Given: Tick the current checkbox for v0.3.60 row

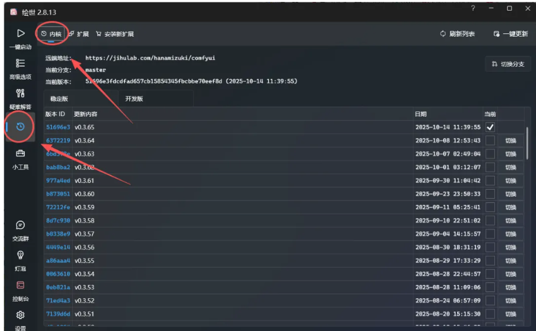Looking at the screenshot, I should pyautogui.click(x=490, y=194).
